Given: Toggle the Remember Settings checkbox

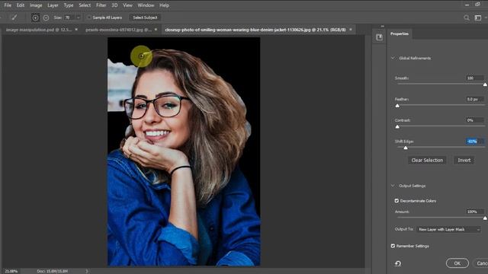Looking at the screenshot, I should coord(393,246).
